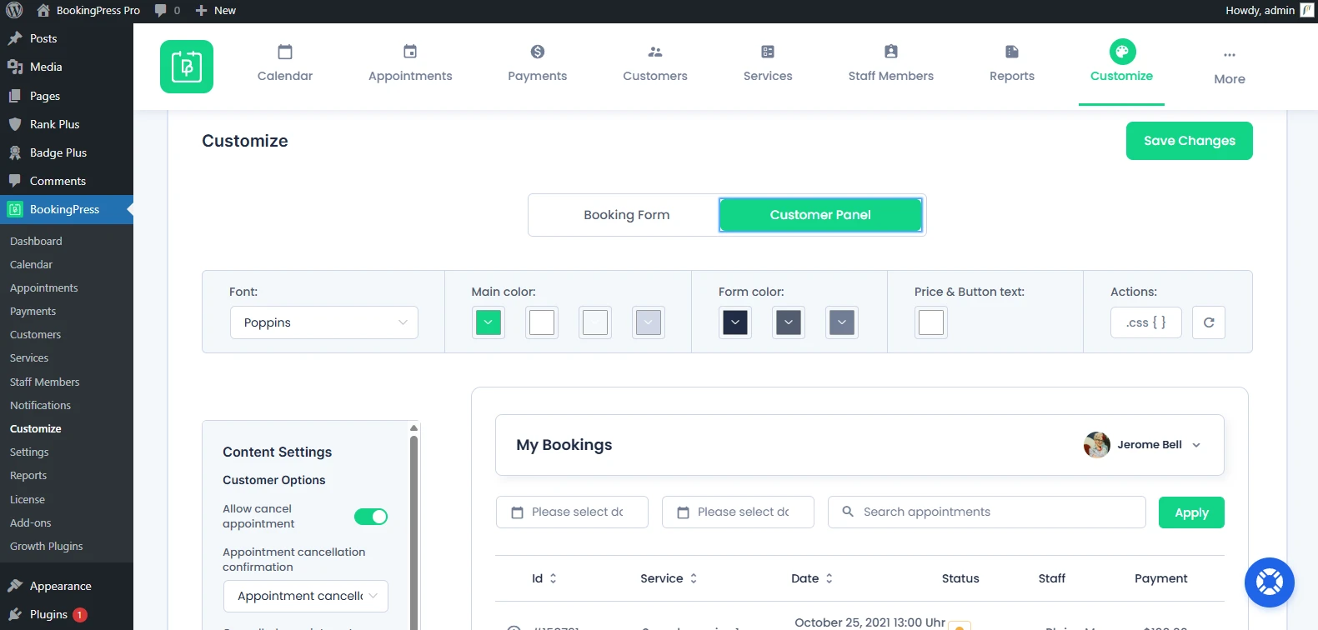
Task: Pick the Price & Button text color swatch
Action: [931, 322]
